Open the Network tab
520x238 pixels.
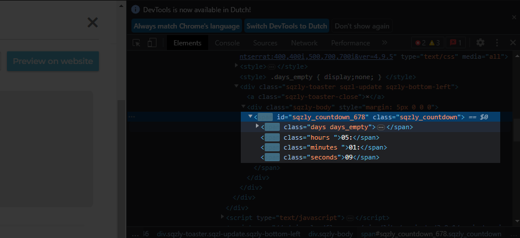(304, 43)
